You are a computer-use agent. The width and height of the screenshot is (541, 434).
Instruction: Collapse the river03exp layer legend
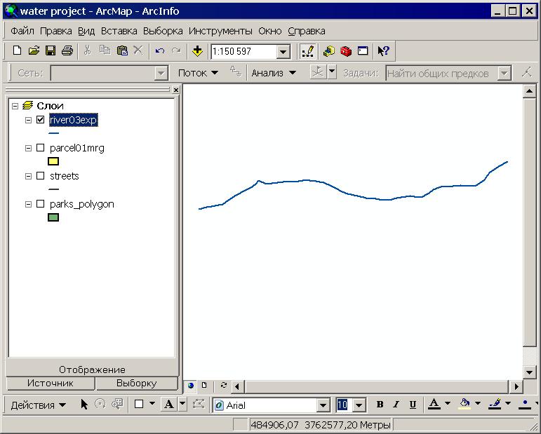(x=28, y=120)
